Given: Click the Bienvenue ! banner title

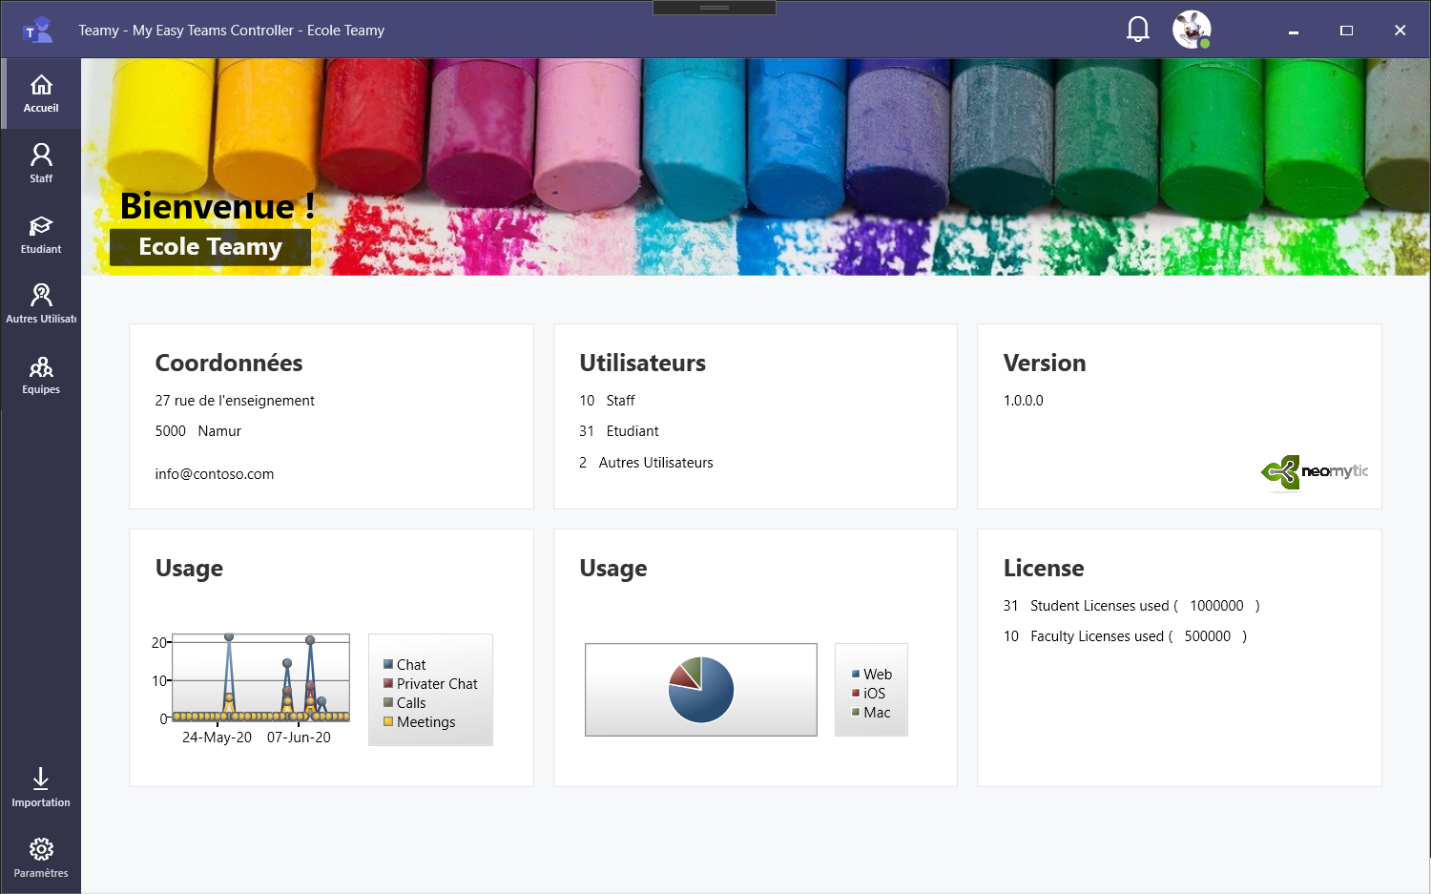Looking at the screenshot, I should (x=218, y=206).
